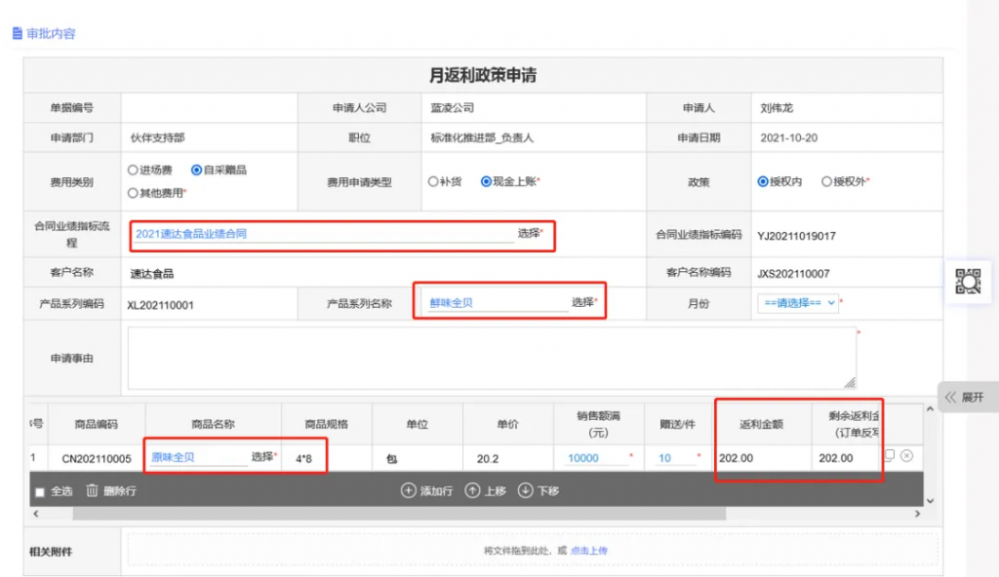Click the delete row (删除行) trash icon

pyautogui.click(x=93, y=491)
